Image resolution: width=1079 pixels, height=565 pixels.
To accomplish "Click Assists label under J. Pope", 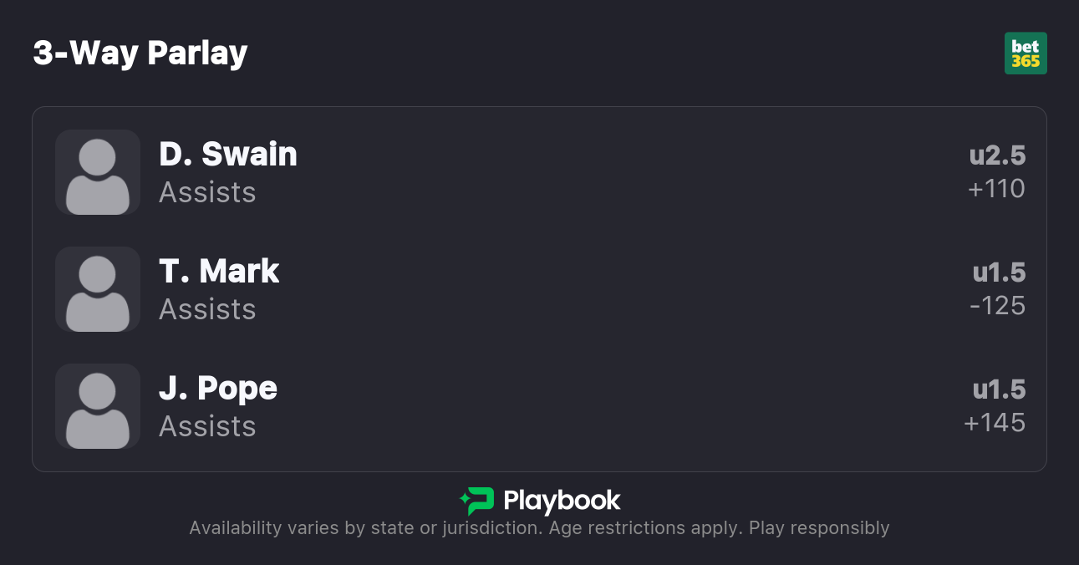I will coord(207,426).
